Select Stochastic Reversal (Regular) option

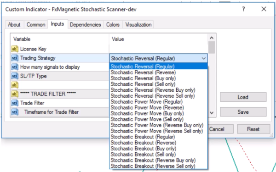(158, 67)
